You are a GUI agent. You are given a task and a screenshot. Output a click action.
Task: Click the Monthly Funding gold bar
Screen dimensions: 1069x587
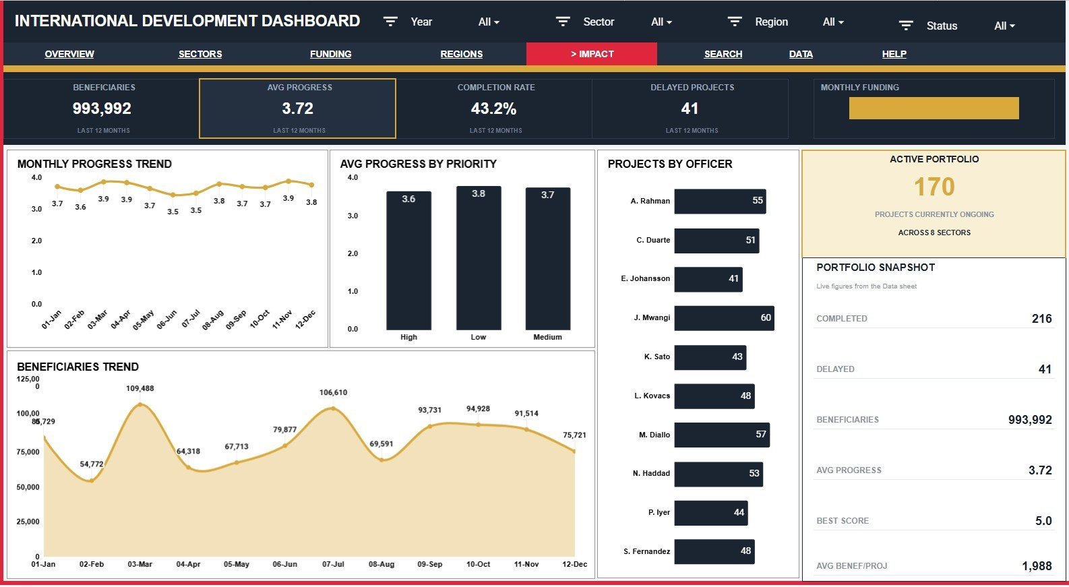coord(934,109)
